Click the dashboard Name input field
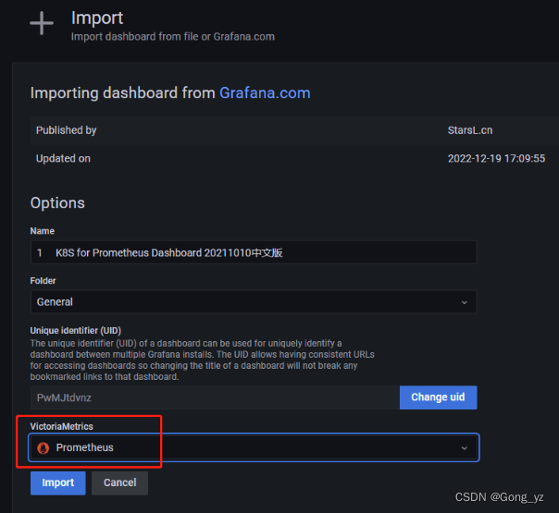 (x=254, y=252)
